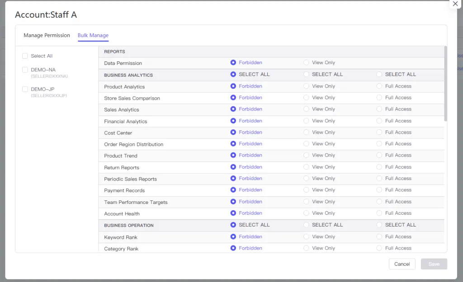Set Return Reports to View Only

tap(306, 167)
